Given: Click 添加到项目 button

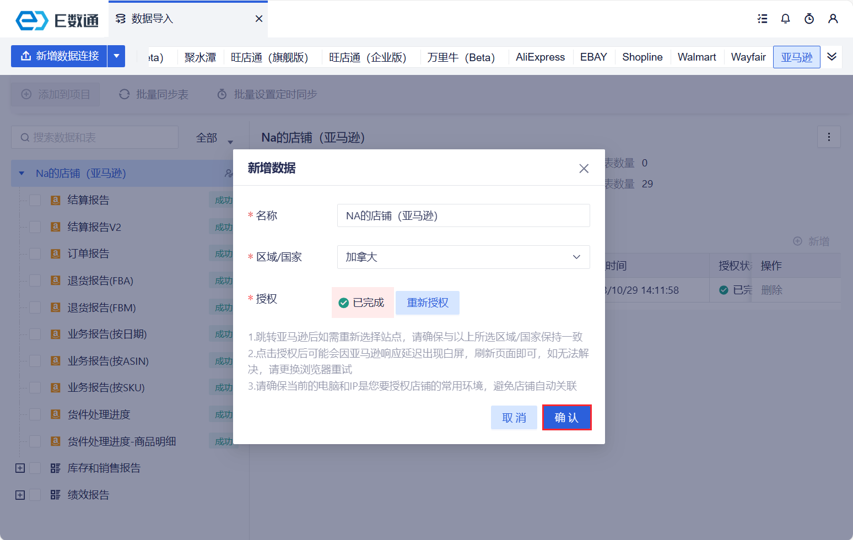Looking at the screenshot, I should click(55, 94).
